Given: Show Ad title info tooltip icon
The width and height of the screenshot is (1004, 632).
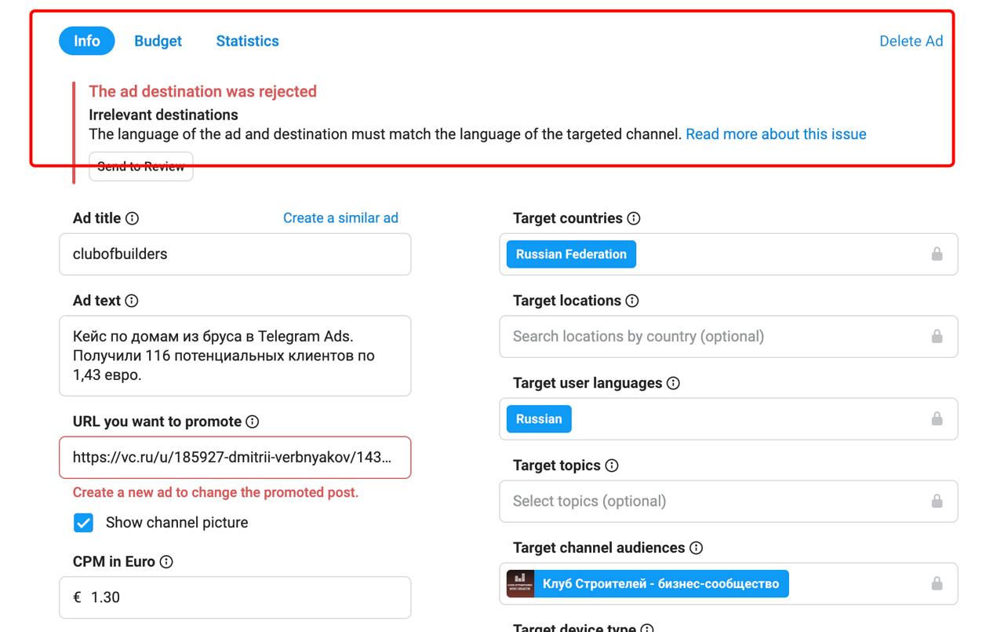Looking at the screenshot, I should tap(133, 218).
